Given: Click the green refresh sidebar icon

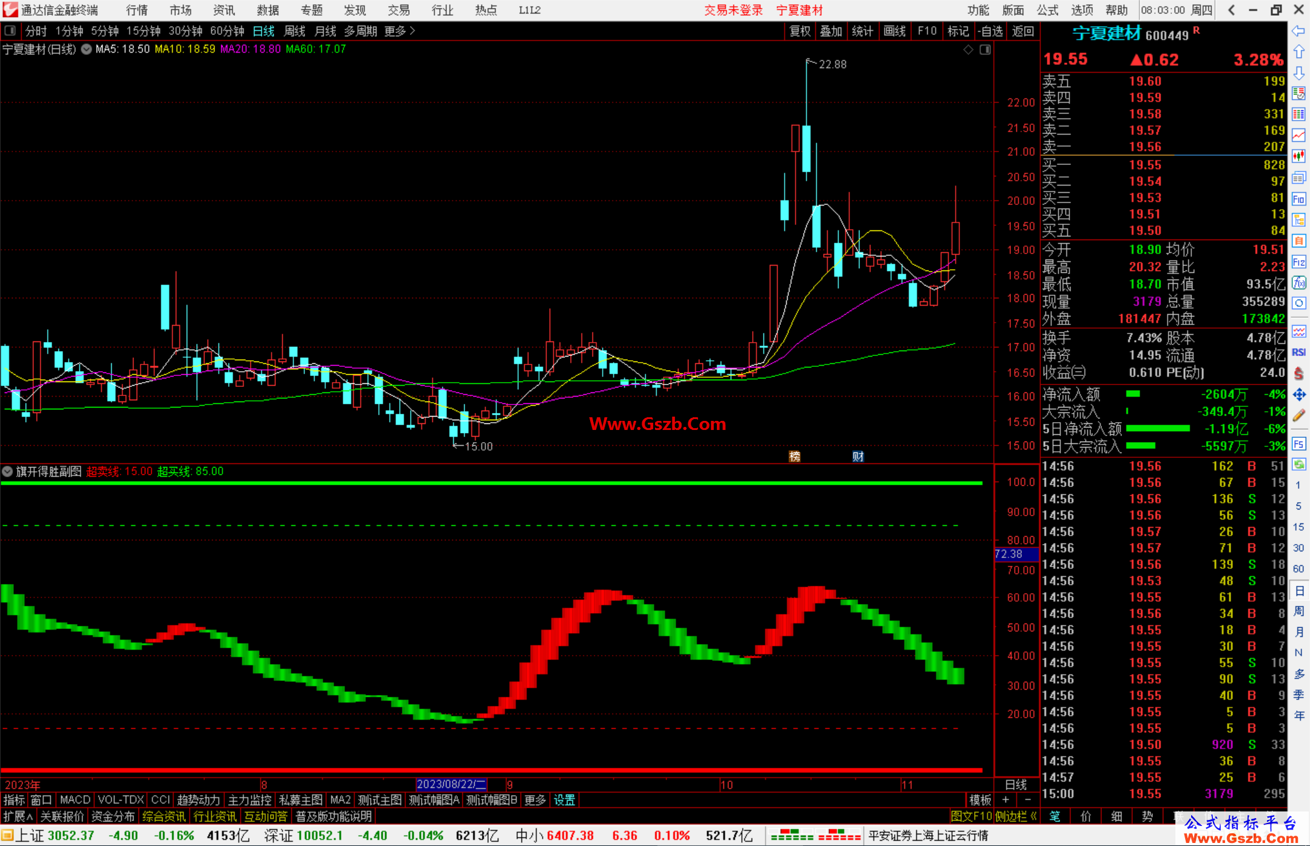Looking at the screenshot, I should (x=1298, y=465).
